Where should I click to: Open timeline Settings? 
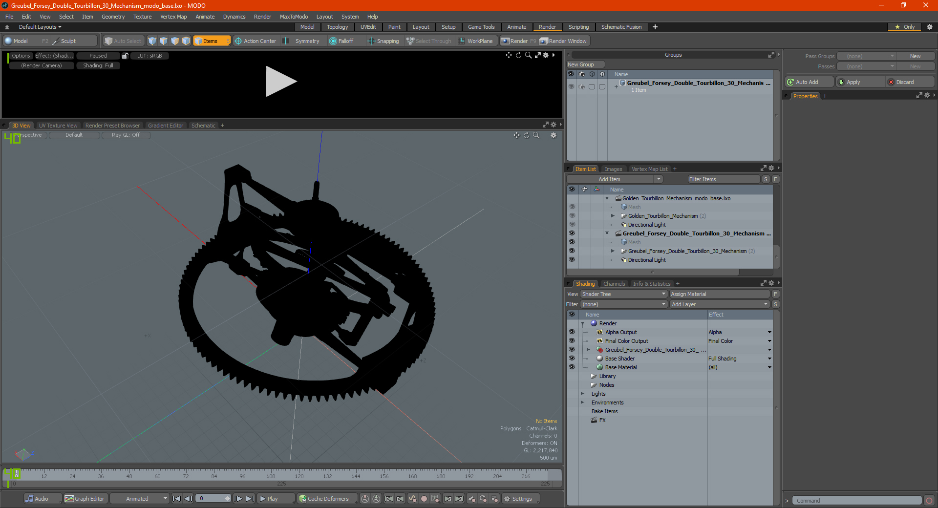click(x=521, y=499)
